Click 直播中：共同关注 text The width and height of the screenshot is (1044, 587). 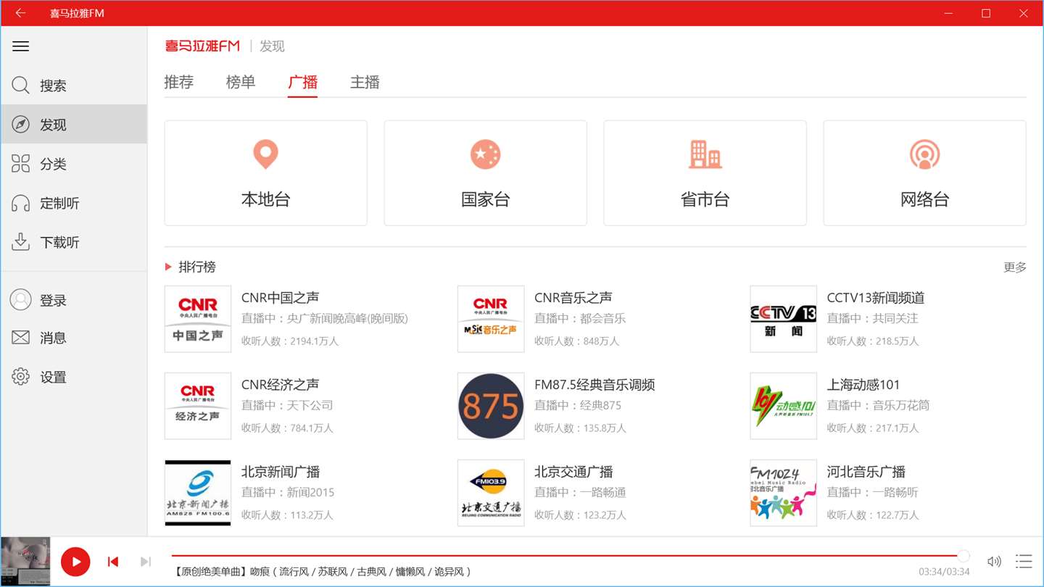[x=873, y=319]
